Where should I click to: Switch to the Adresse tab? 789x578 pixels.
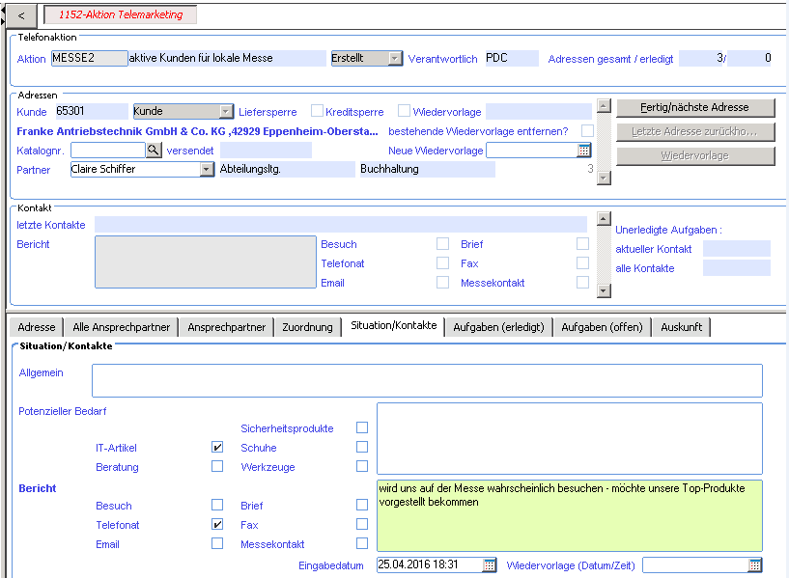pos(37,327)
